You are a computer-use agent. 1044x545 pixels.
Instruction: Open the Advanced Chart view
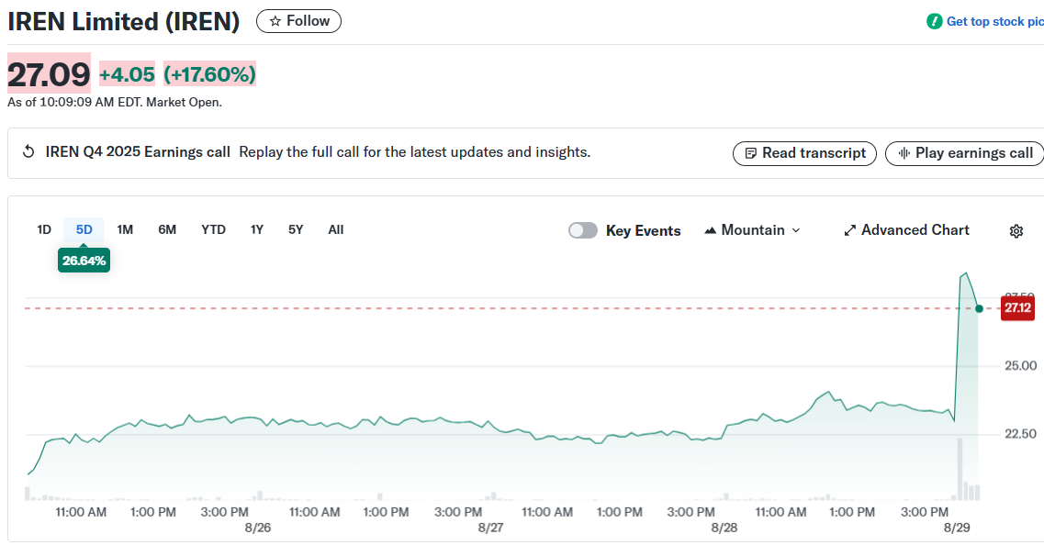[x=907, y=230]
